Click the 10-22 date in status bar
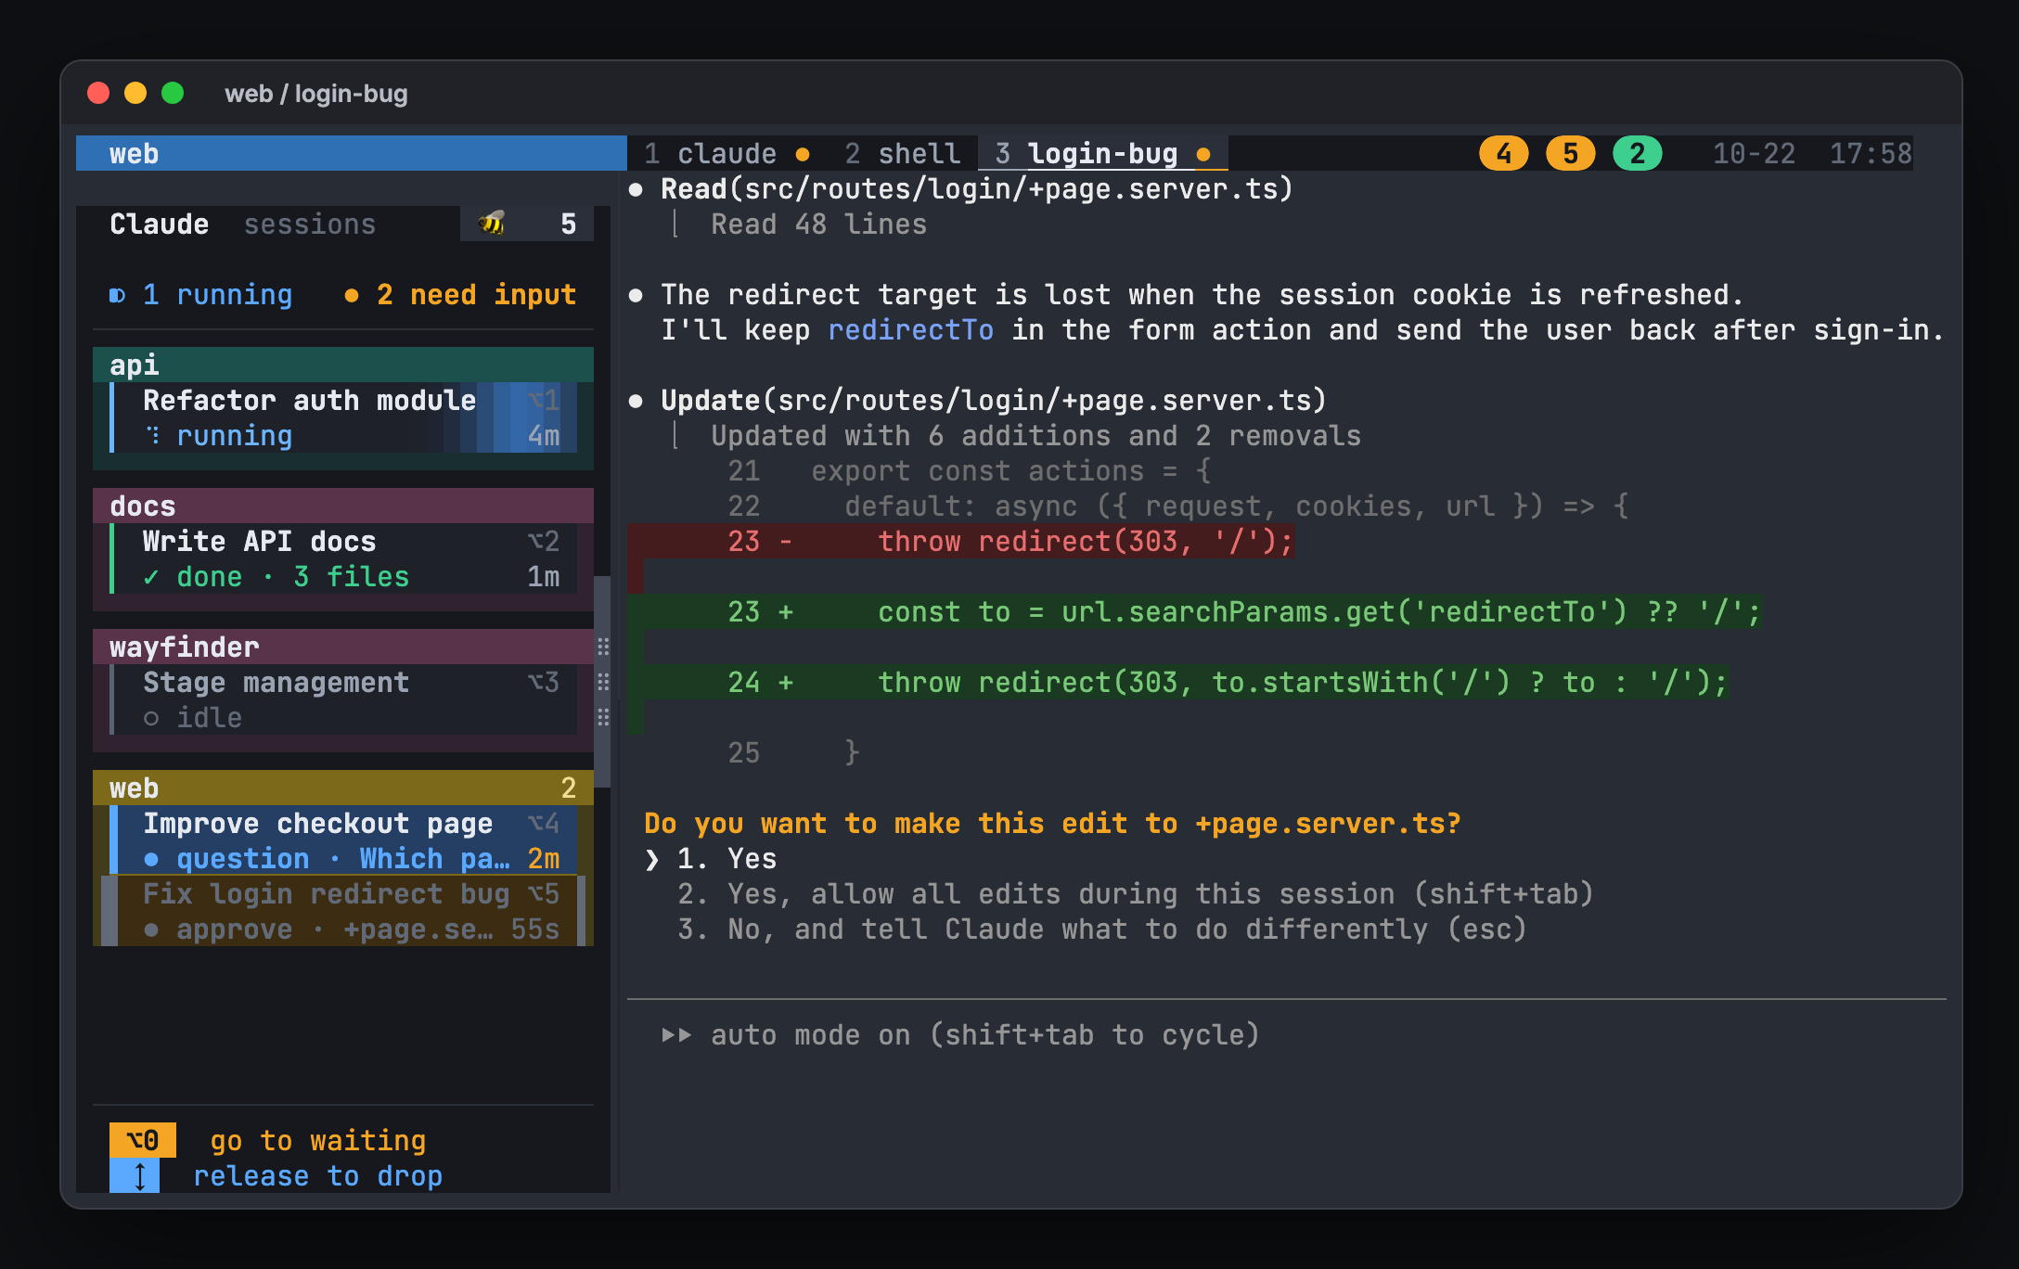Screen dimensions: 2019x1269 1754,153
